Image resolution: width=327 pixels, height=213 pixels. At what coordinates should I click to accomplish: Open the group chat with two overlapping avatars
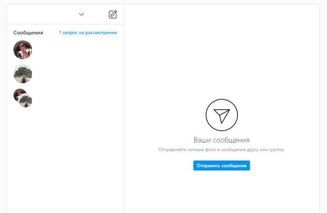pos(23,98)
